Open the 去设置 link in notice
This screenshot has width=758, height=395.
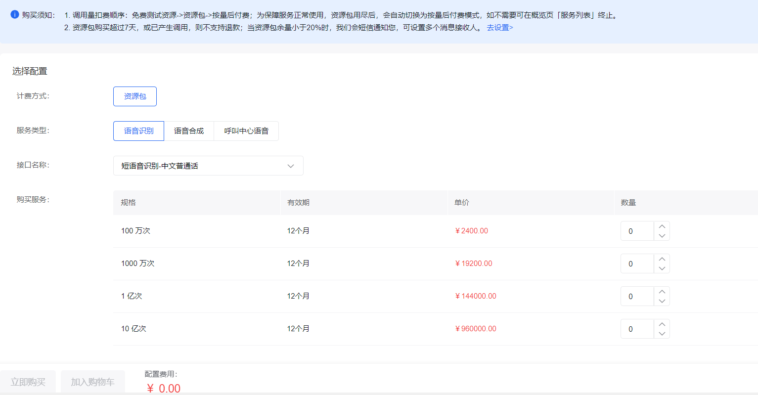pyautogui.click(x=499, y=28)
